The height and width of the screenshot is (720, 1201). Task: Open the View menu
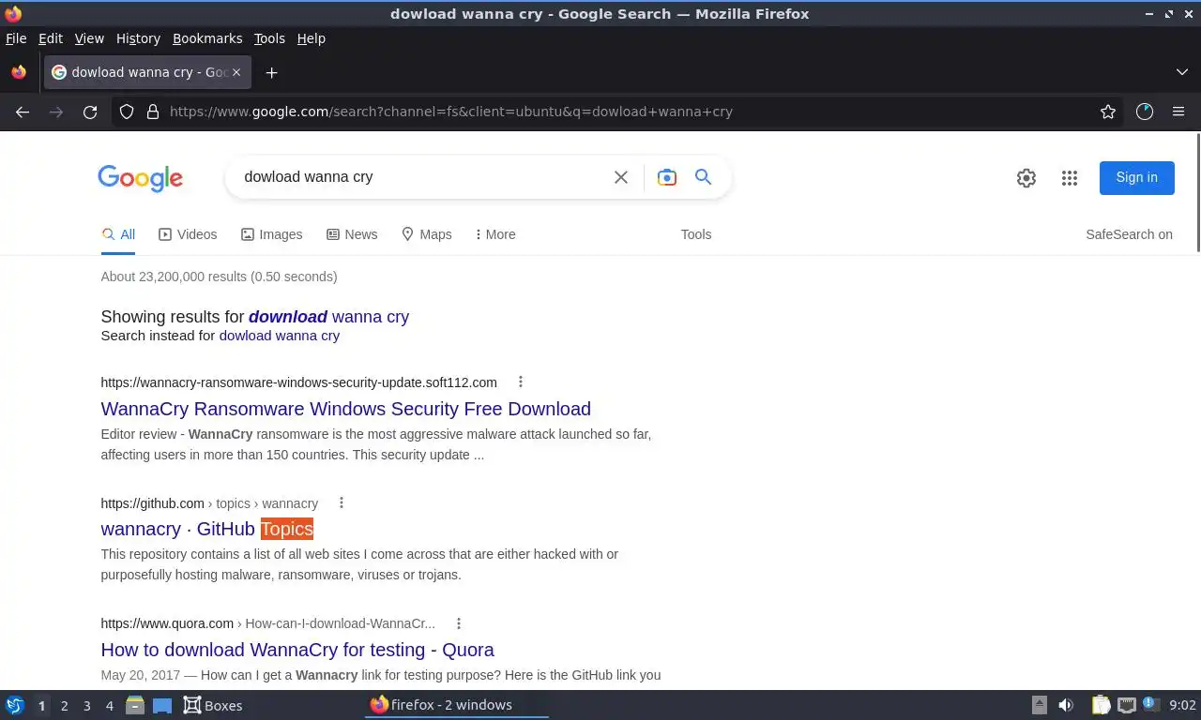click(x=89, y=38)
